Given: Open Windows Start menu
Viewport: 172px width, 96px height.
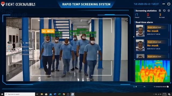Looking at the screenshot, I should click(2, 94).
